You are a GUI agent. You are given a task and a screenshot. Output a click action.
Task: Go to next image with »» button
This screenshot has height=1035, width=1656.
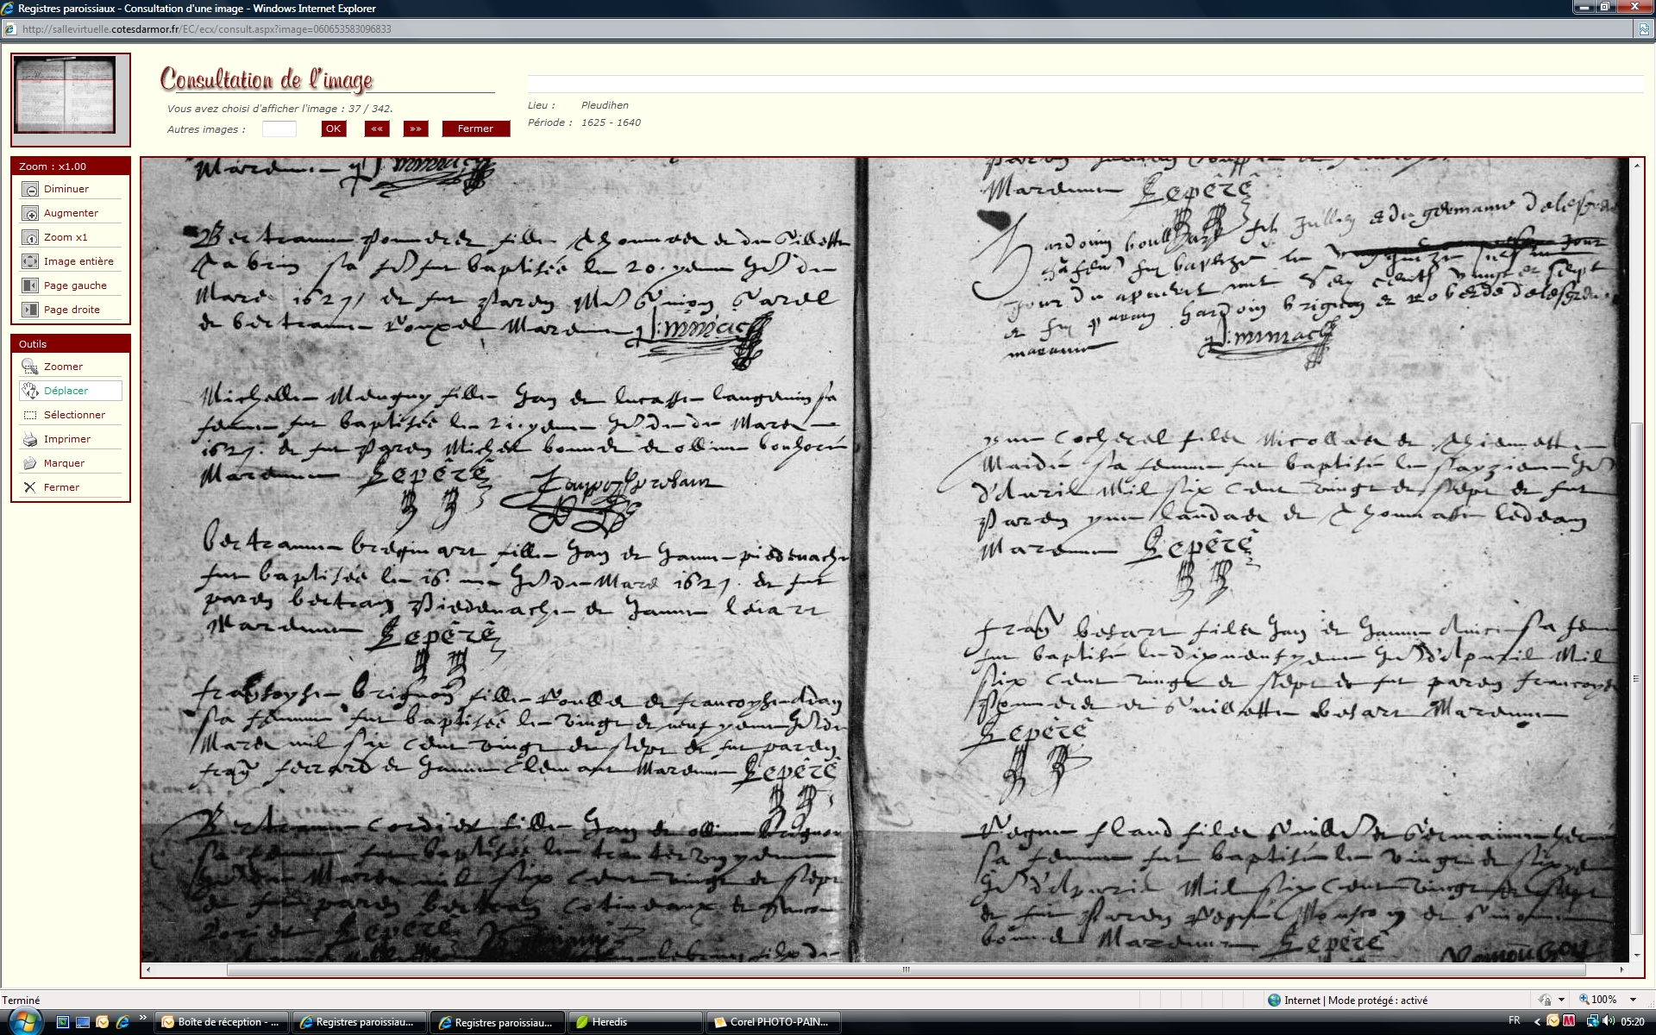[x=416, y=129]
